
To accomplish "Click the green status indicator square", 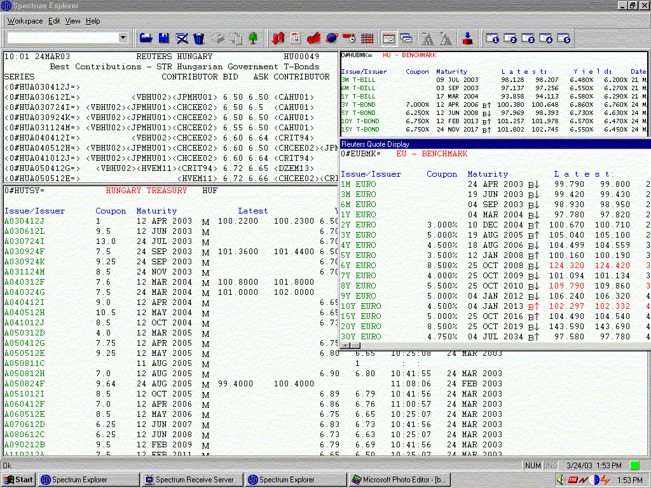I will (x=635, y=466).
